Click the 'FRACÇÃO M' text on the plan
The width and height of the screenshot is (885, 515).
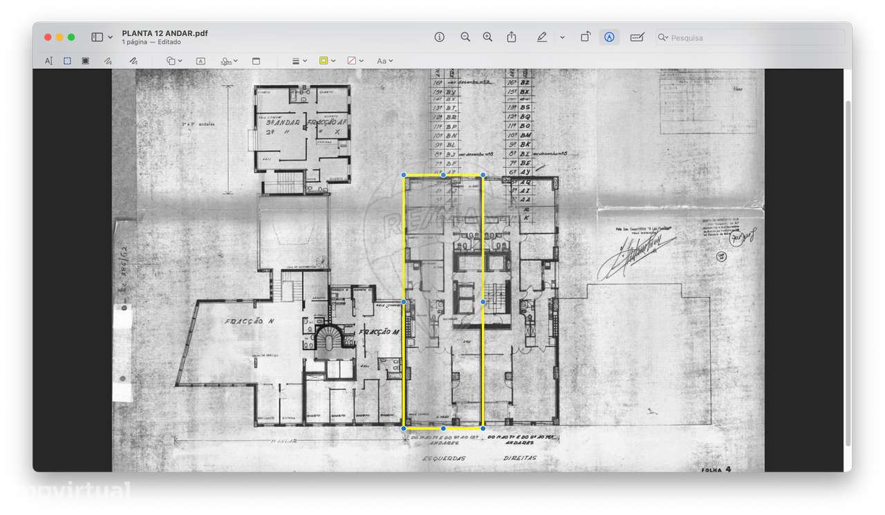(378, 331)
